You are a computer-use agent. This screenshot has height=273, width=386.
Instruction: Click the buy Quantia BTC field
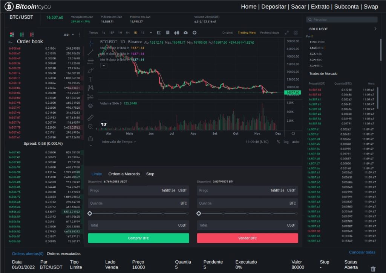tap(139, 203)
